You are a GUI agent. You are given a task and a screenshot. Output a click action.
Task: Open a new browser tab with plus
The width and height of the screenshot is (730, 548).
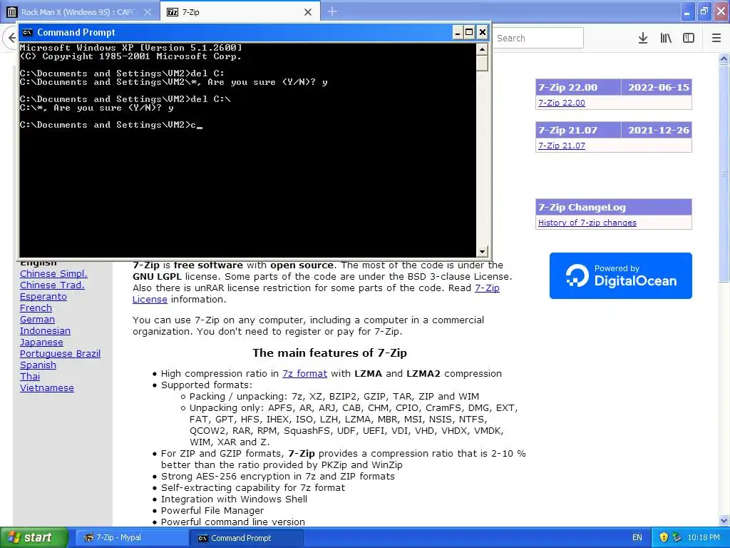tap(332, 11)
